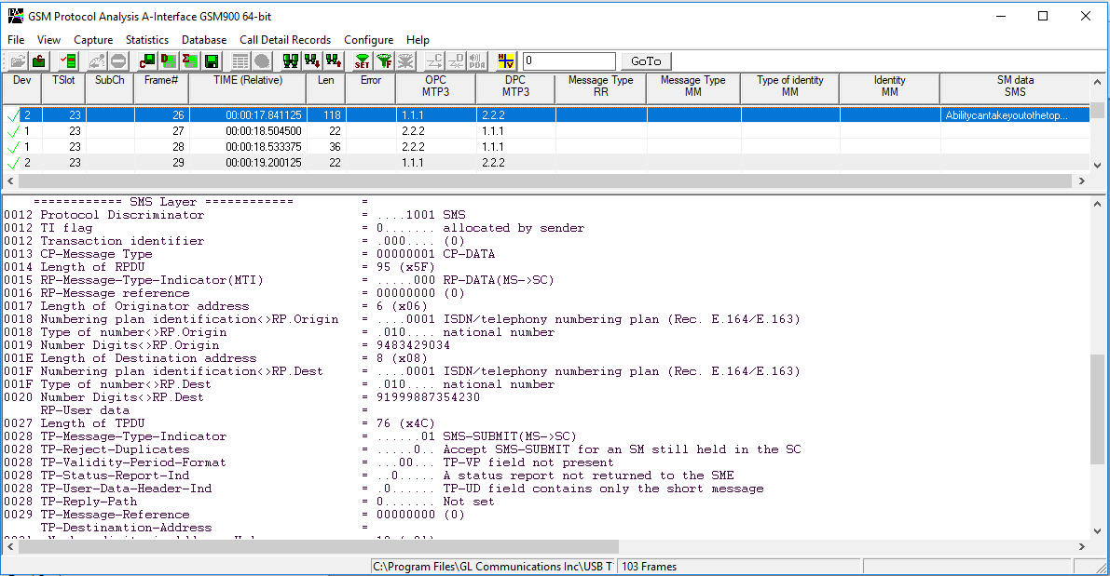Click the Message Type RR column header

click(x=601, y=88)
